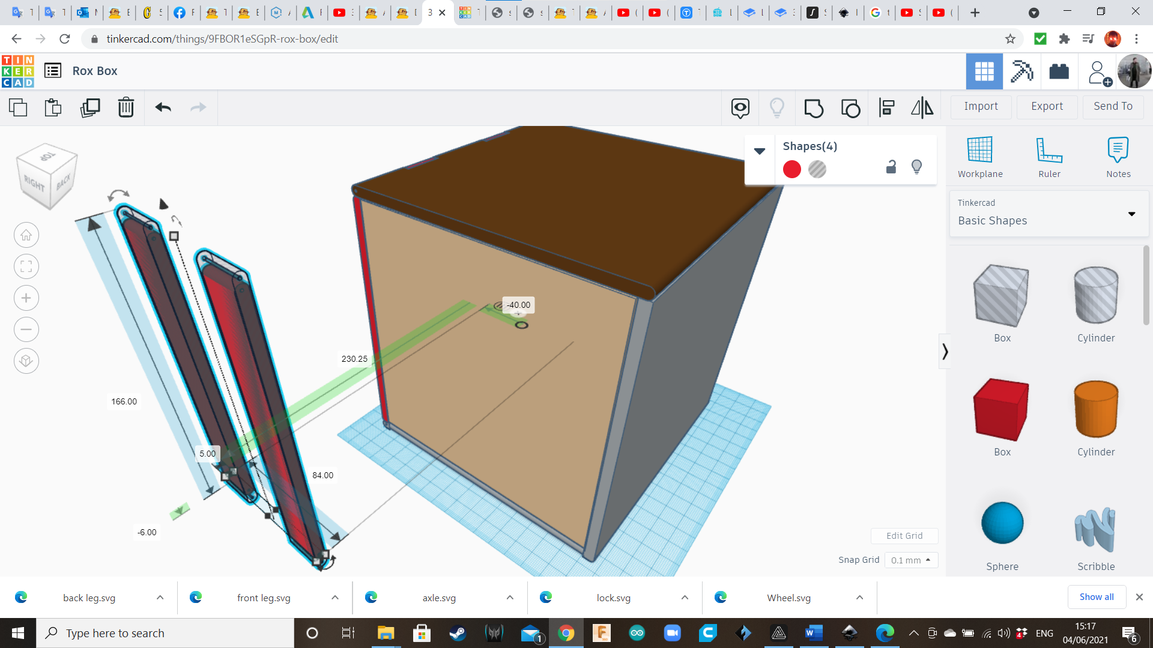Open the Basic Shapes category dropdown
1153x648 pixels.
click(1131, 214)
